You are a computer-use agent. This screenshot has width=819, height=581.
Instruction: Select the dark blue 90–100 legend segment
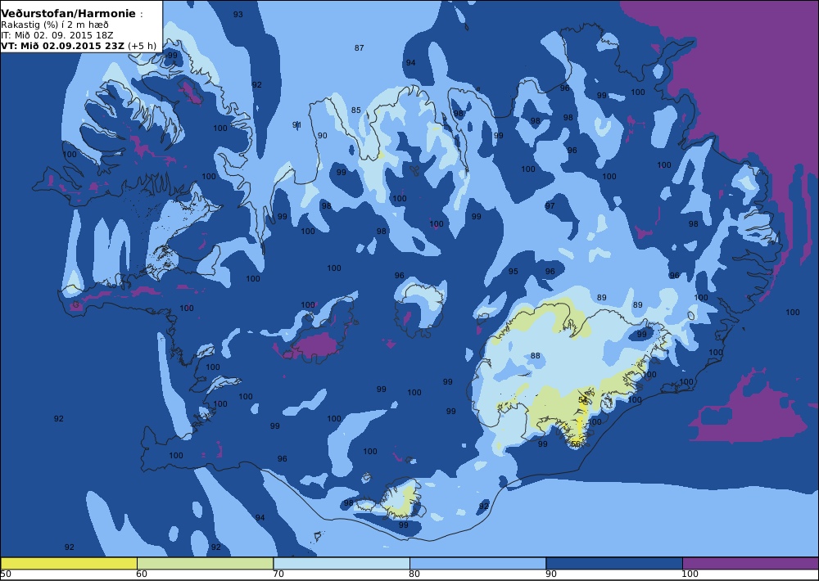point(614,563)
